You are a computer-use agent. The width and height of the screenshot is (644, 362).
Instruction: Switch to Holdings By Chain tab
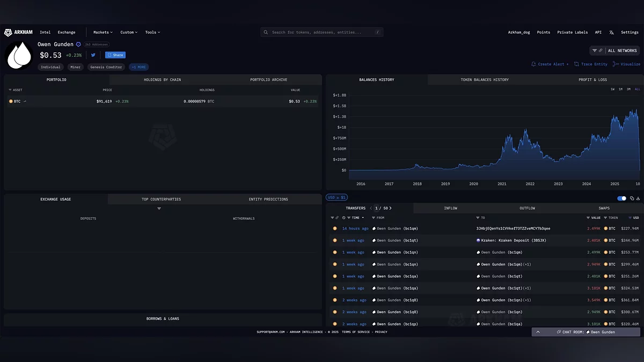coord(162,80)
